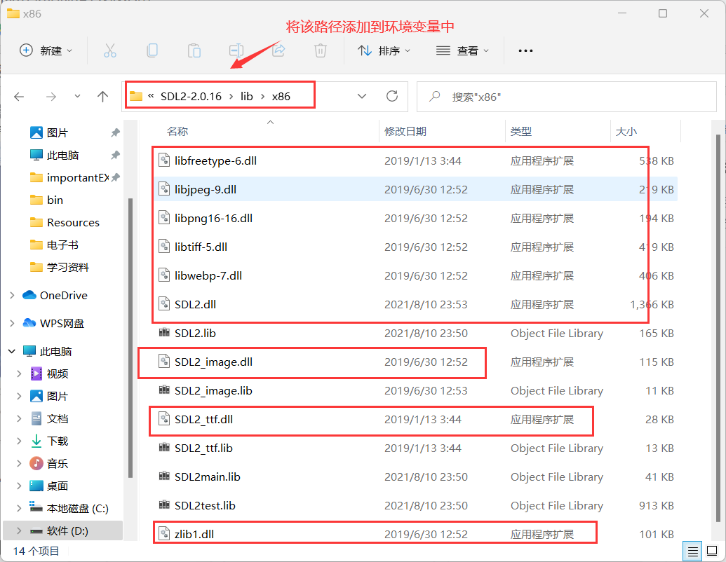
Task: Select 下载 in navigation tree
Action: click(58, 441)
